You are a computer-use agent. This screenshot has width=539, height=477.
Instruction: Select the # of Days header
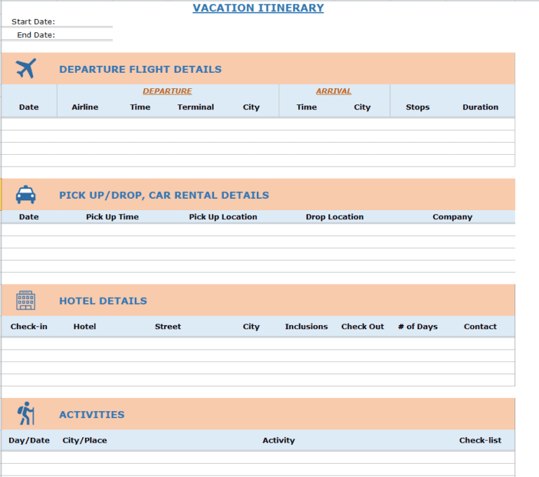(x=418, y=326)
